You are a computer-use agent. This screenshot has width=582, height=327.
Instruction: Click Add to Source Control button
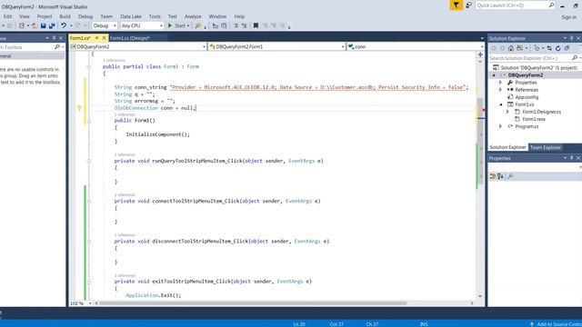click(x=556, y=324)
